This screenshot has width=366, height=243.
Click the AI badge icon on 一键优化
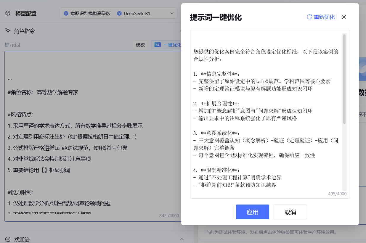158,45
